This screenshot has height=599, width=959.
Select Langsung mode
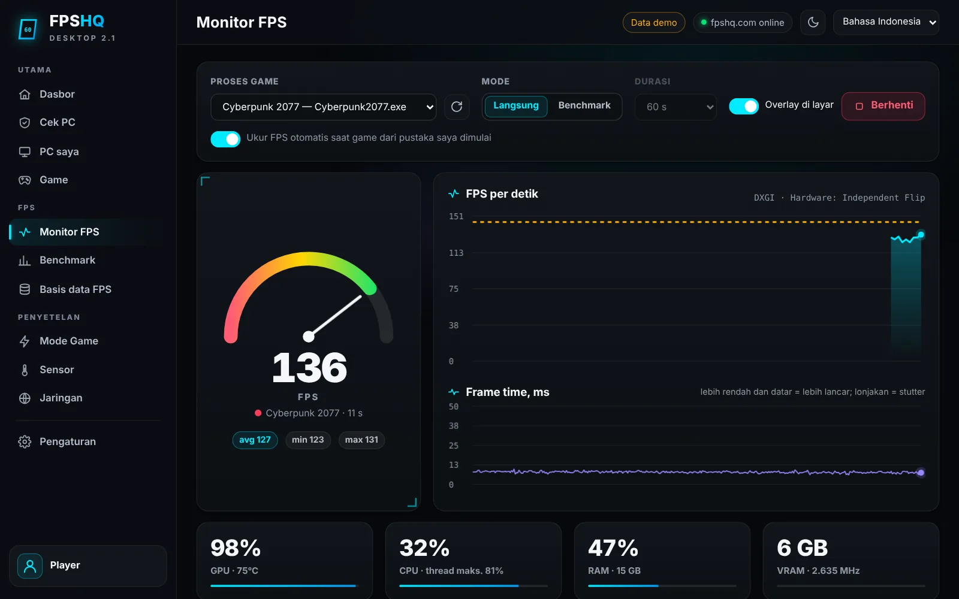coord(516,105)
